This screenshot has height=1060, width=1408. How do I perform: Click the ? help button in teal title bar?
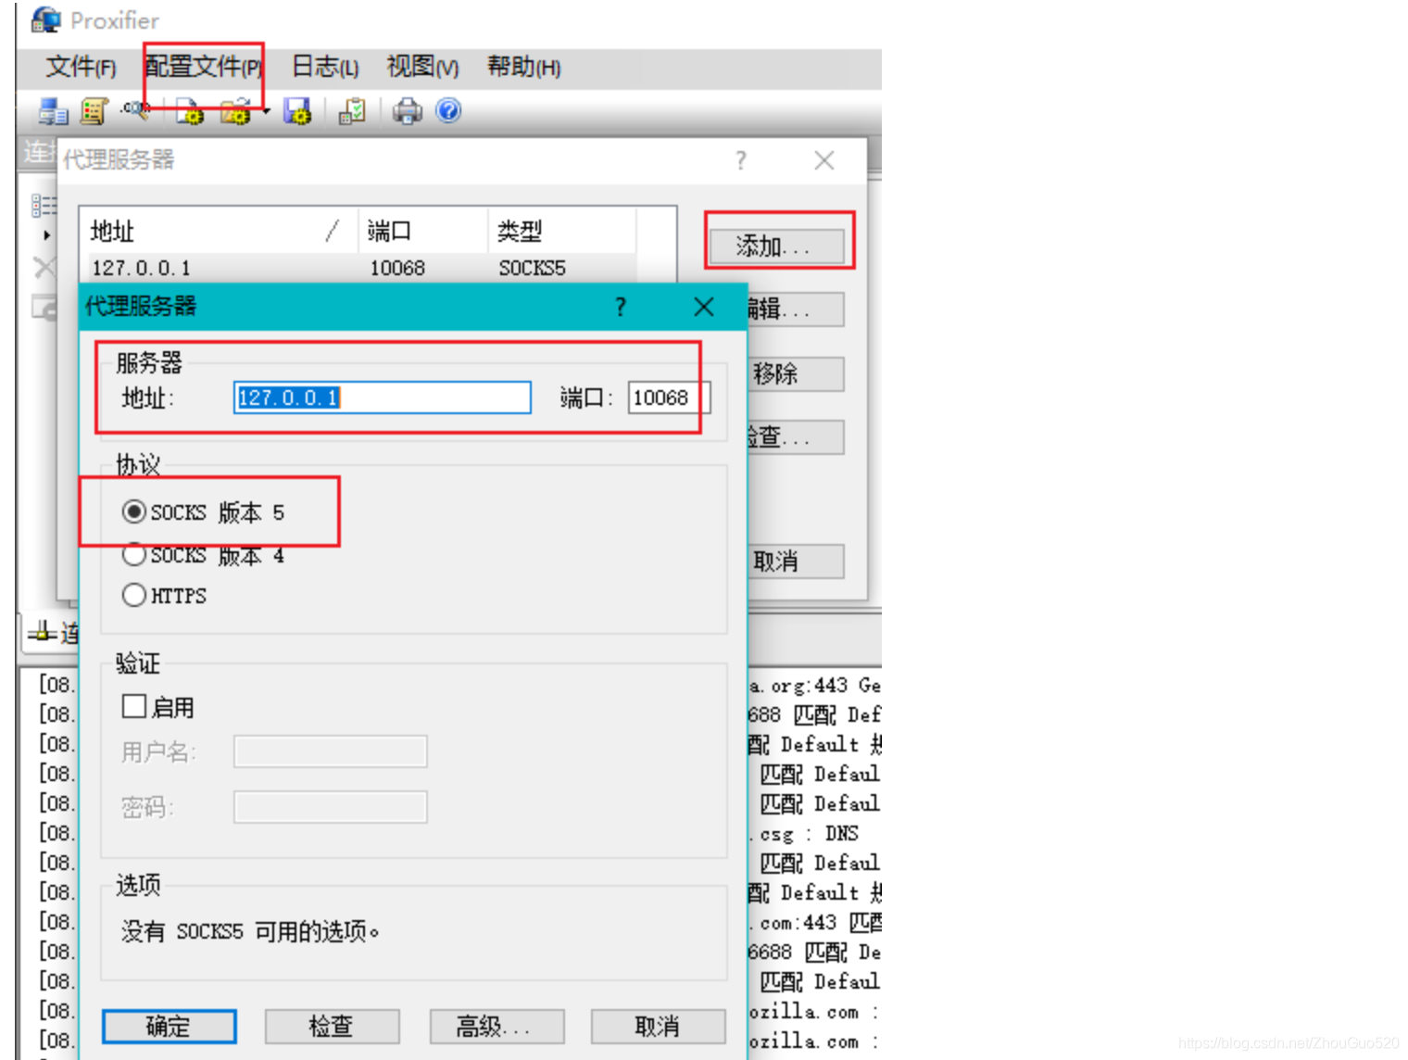coord(621,307)
